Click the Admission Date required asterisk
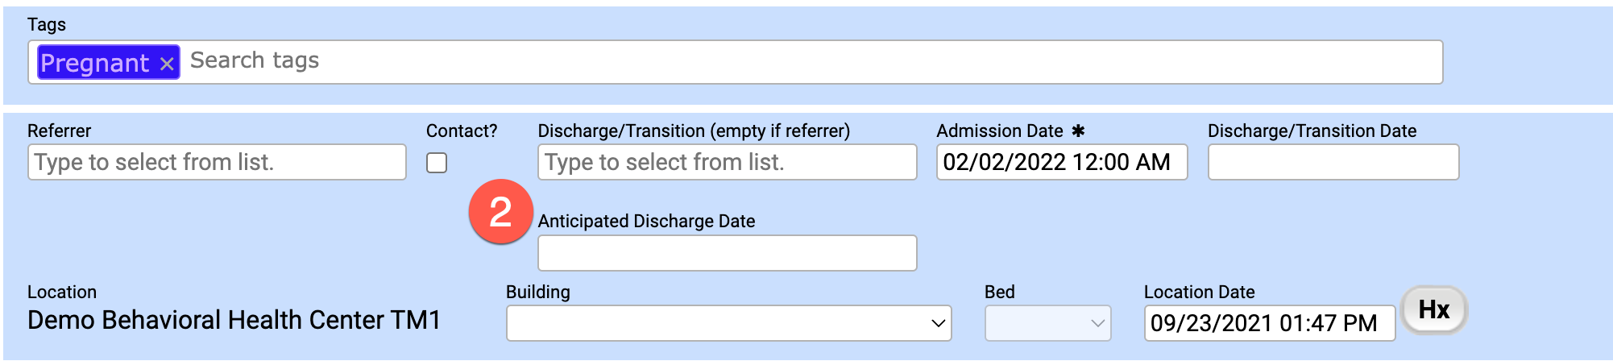Image resolution: width=1613 pixels, height=361 pixels. tap(1078, 131)
